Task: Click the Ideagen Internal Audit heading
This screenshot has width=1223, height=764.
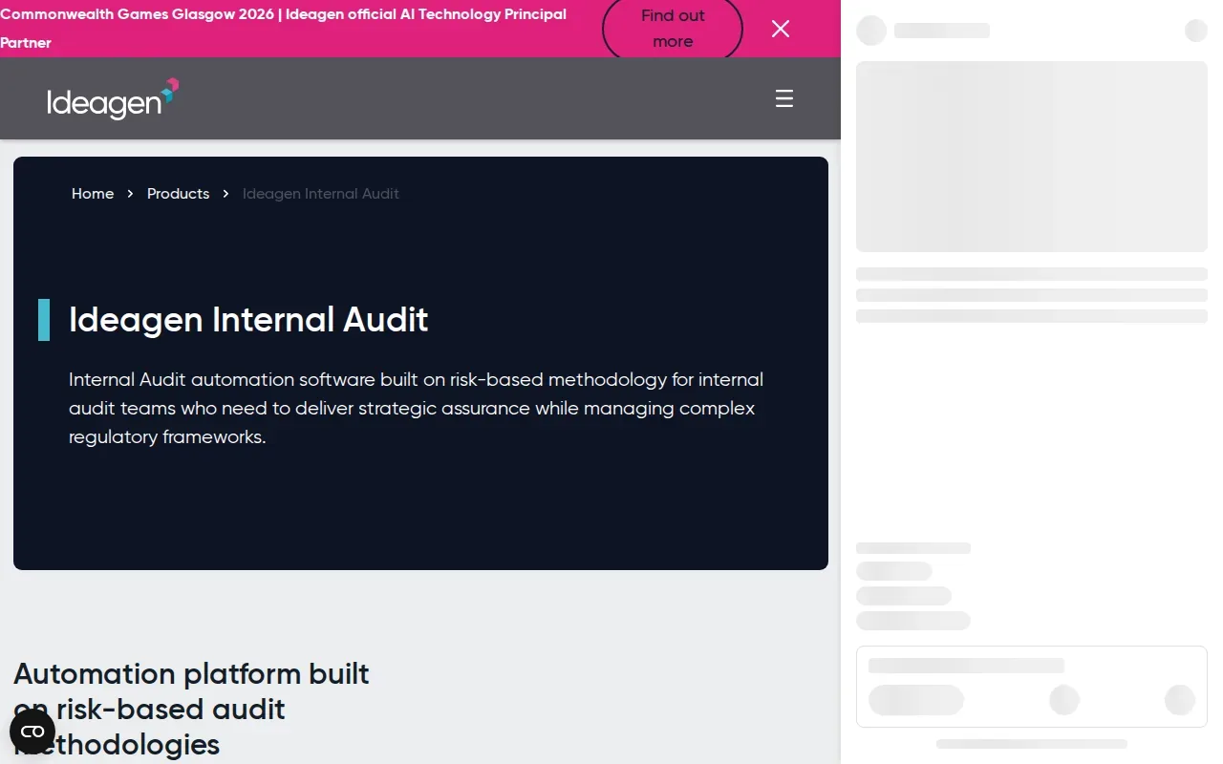Action: point(248,319)
